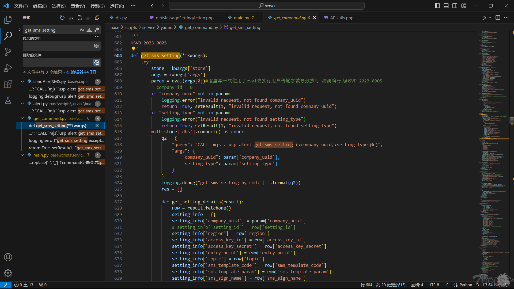514x289 pixels.
Task: Clear the search results list
Action: (71, 18)
